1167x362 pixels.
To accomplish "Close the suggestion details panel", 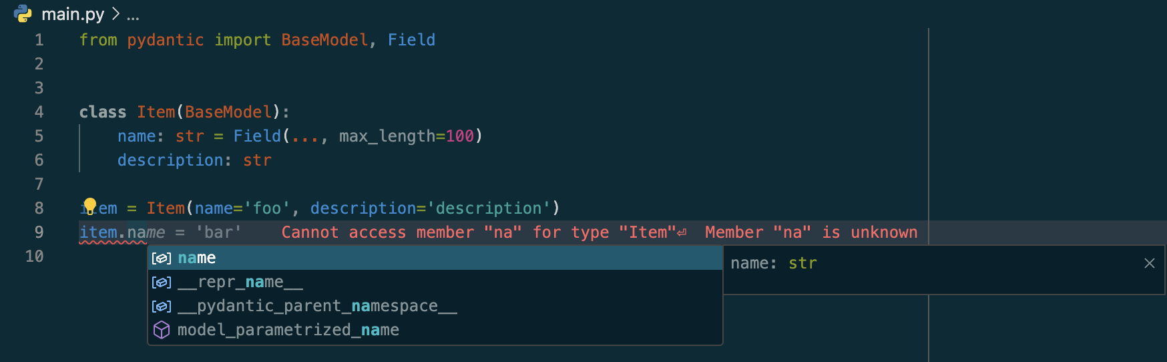I will [1149, 263].
